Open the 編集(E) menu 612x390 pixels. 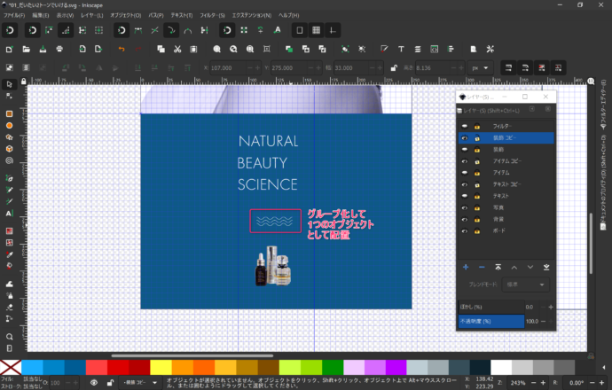coord(41,15)
